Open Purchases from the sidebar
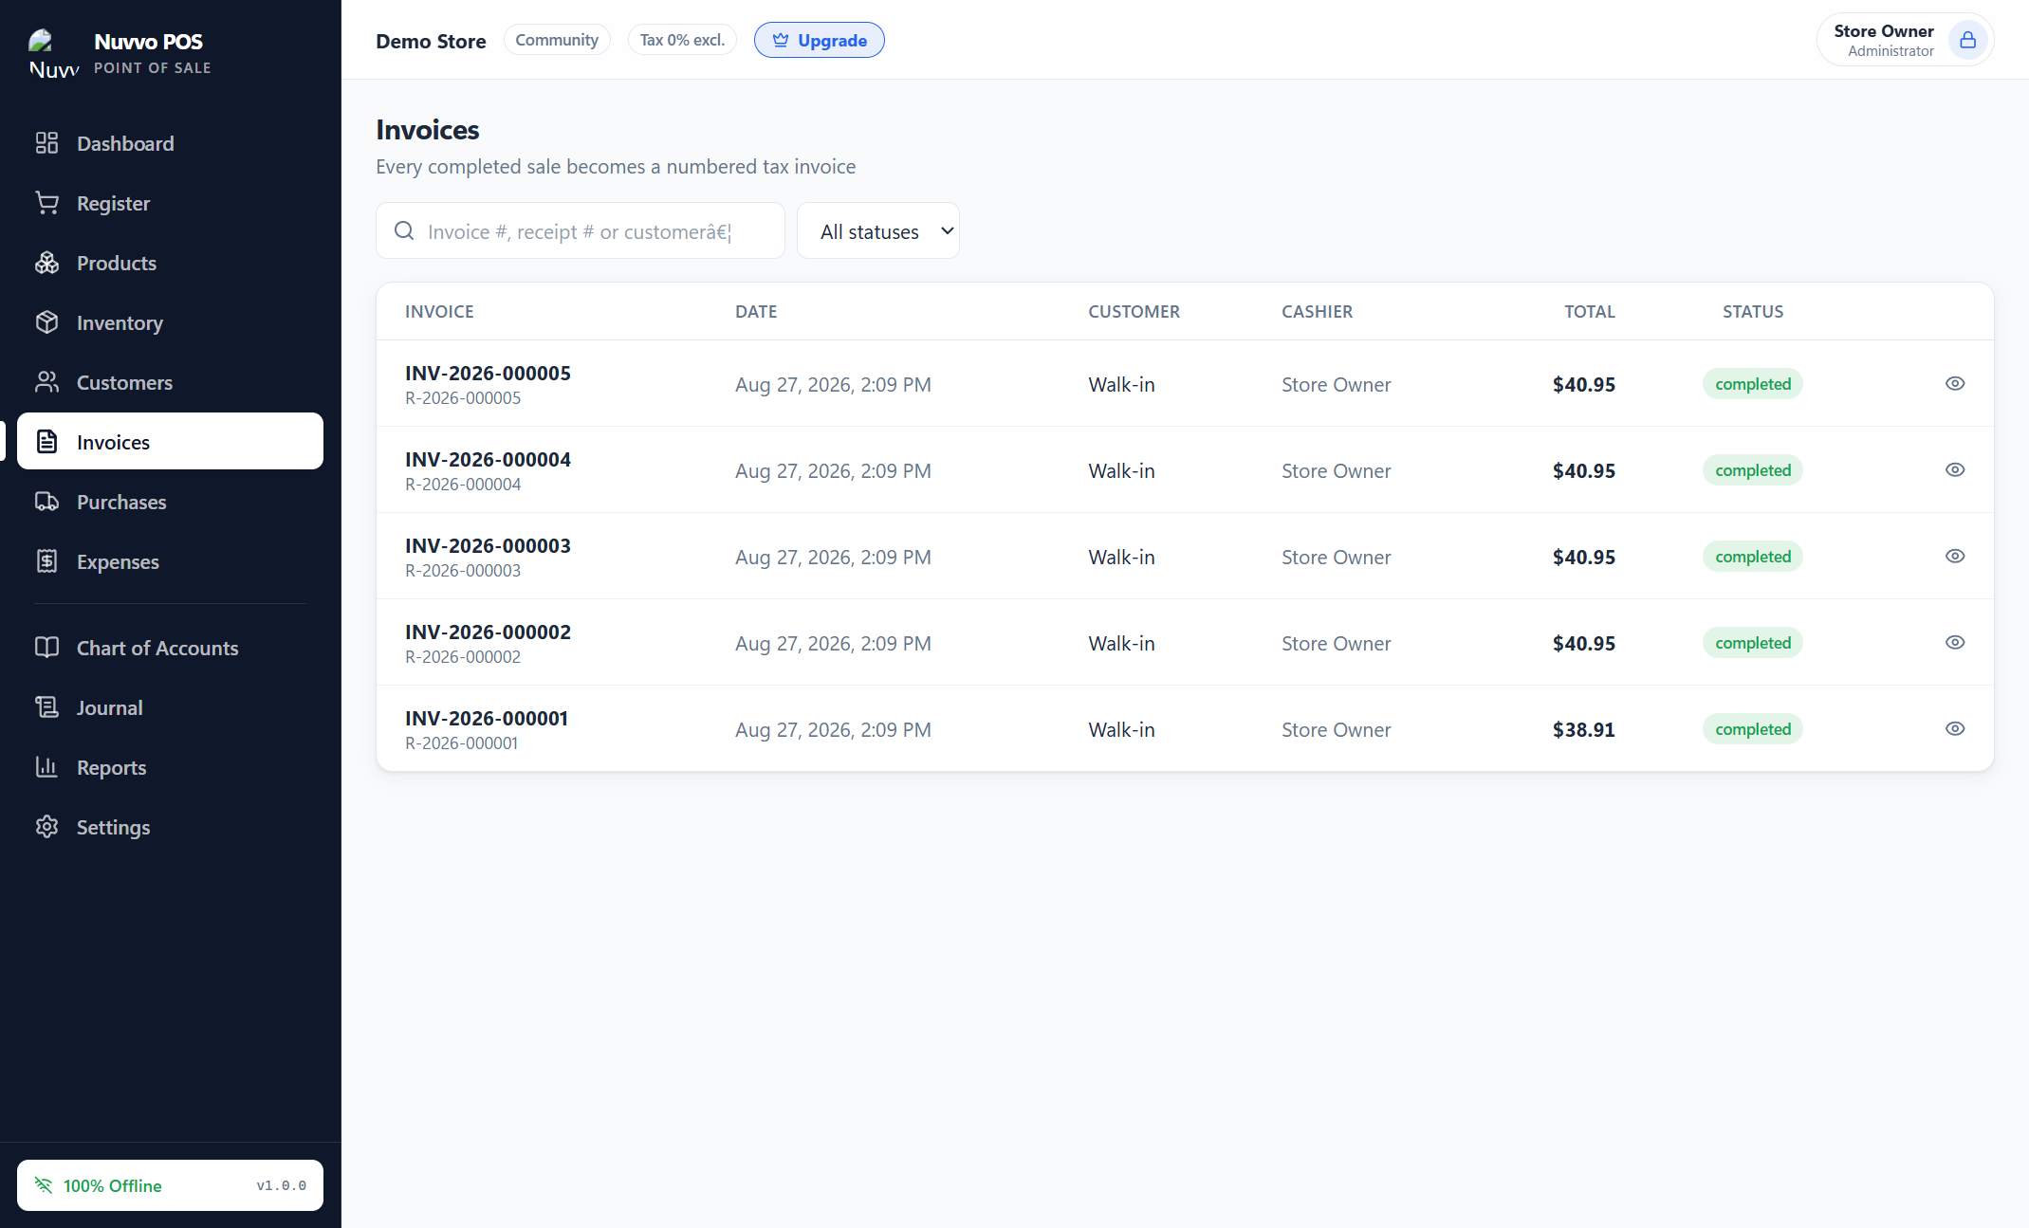Image resolution: width=2029 pixels, height=1228 pixels. click(x=170, y=502)
